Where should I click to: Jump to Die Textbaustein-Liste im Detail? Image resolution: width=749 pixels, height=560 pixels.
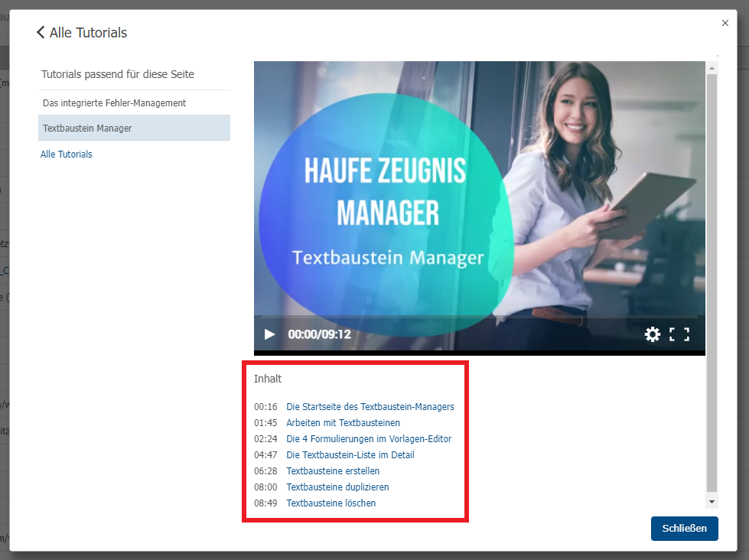(350, 455)
